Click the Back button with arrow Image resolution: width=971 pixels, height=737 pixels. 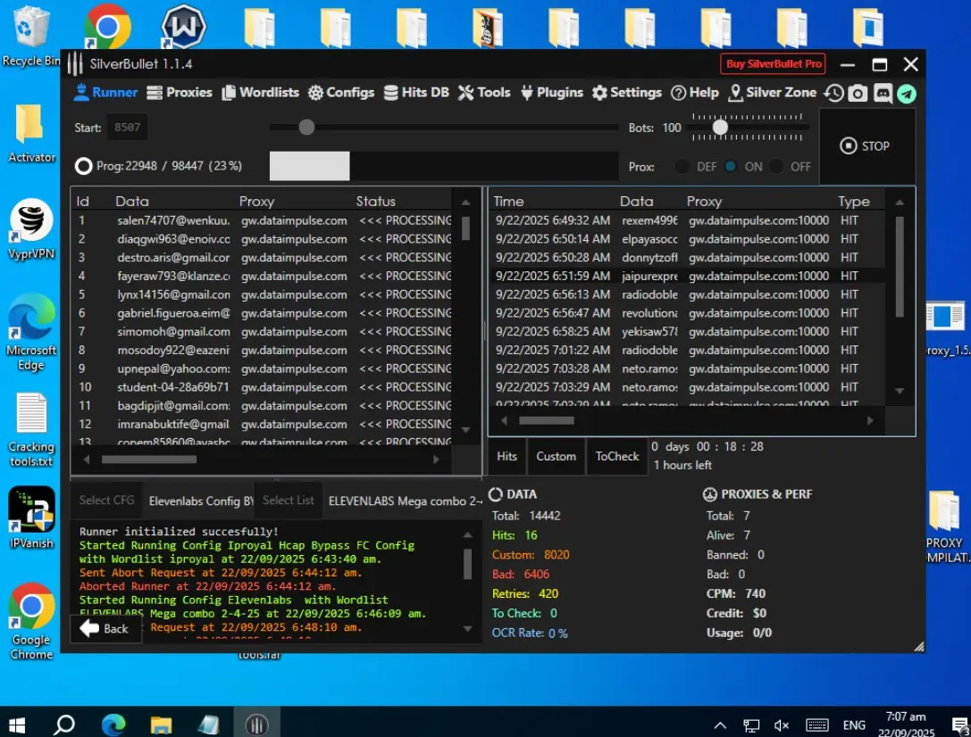[105, 629]
